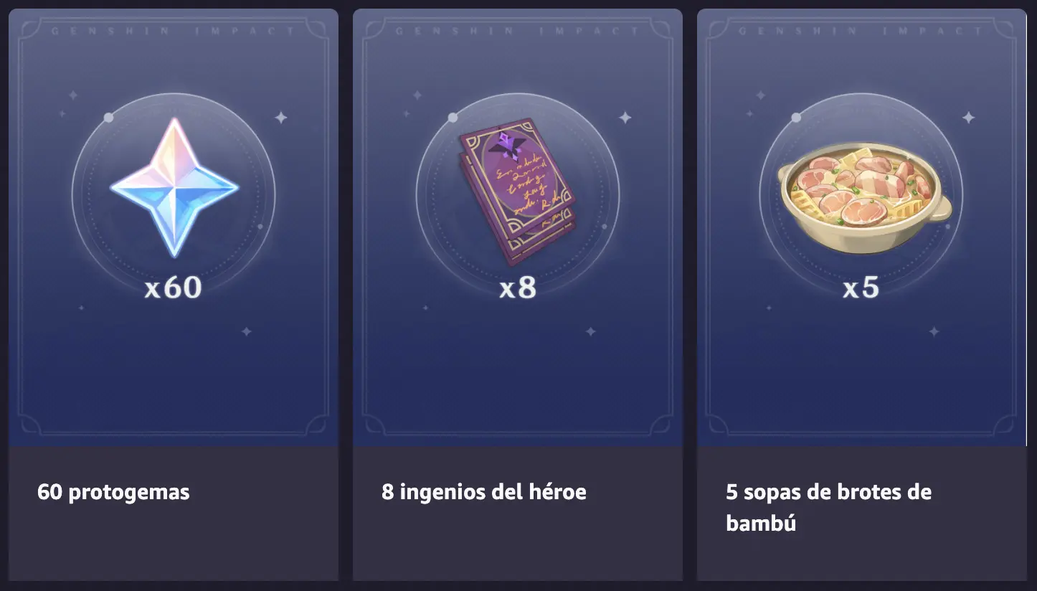Viewport: 1037px width, 591px height.
Task: Click Genshin Impact header on protogemas card
Action: click(173, 31)
